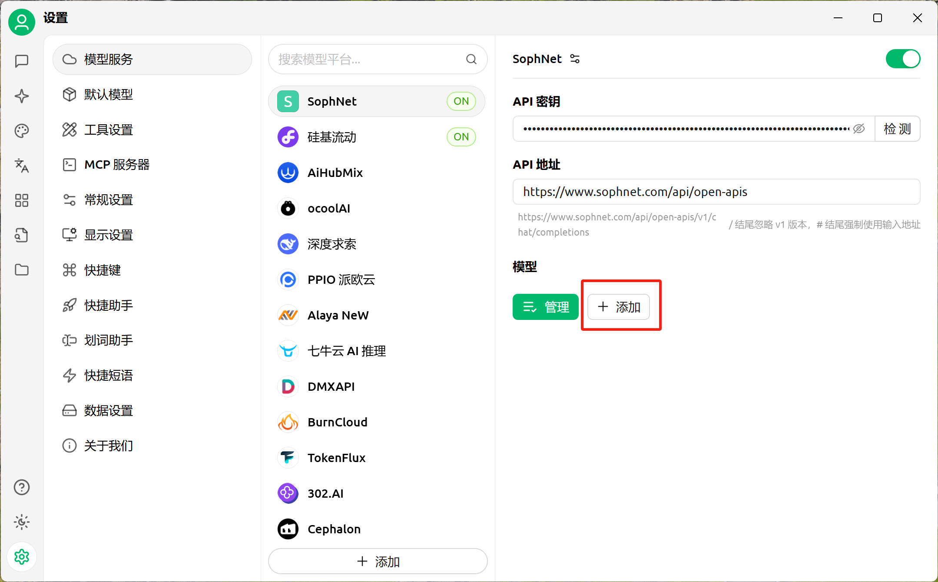This screenshot has width=938, height=582.
Task: Select the PPIO 派欧云 provider icon
Action: pyautogui.click(x=288, y=279)
